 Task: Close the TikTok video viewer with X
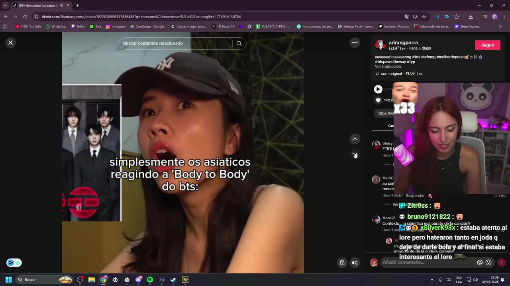tap(11, 43)
